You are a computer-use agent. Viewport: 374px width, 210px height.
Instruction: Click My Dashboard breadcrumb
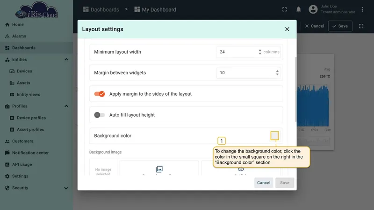(155, 9)
